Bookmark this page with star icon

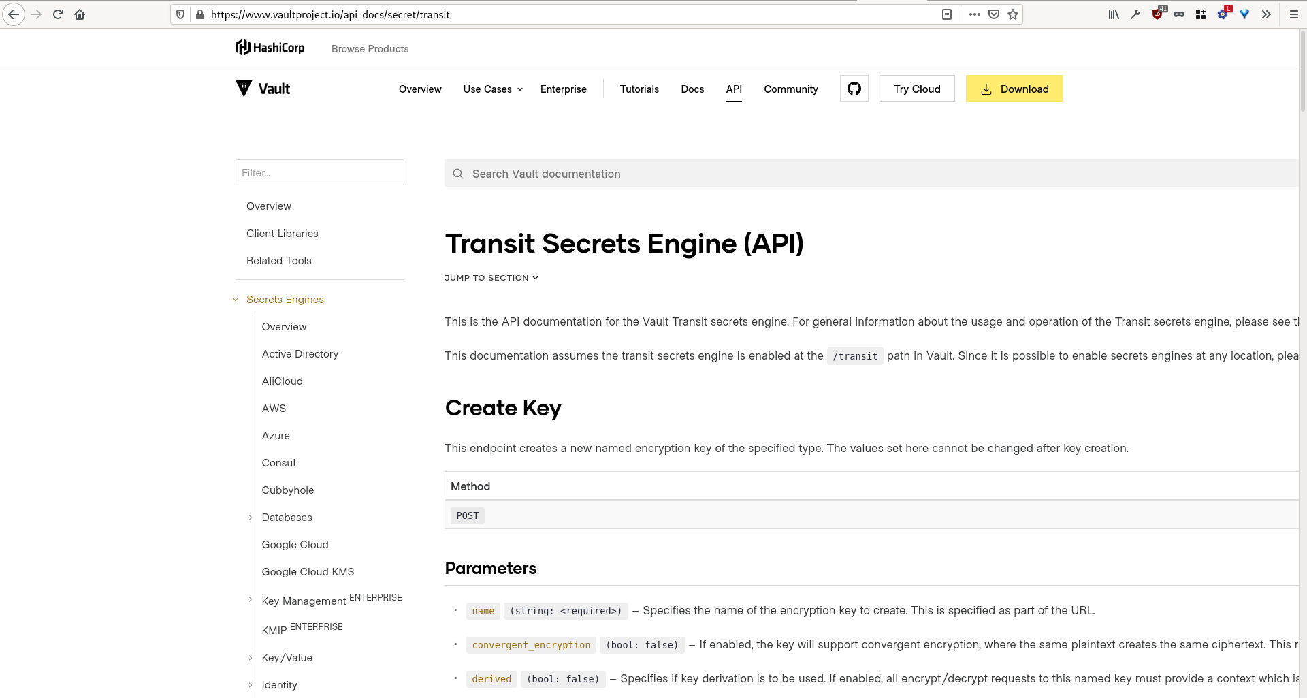1013,14
